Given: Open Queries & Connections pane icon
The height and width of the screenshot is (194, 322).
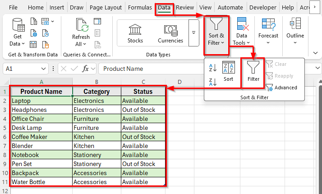Looking at the screenshot, I should tap(97, 21).
